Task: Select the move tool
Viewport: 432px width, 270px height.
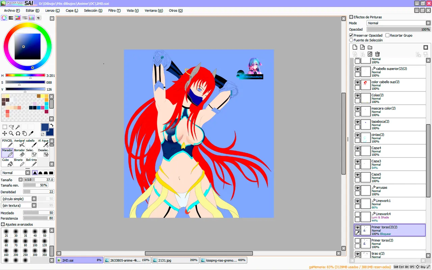Action: click(5, 134)
